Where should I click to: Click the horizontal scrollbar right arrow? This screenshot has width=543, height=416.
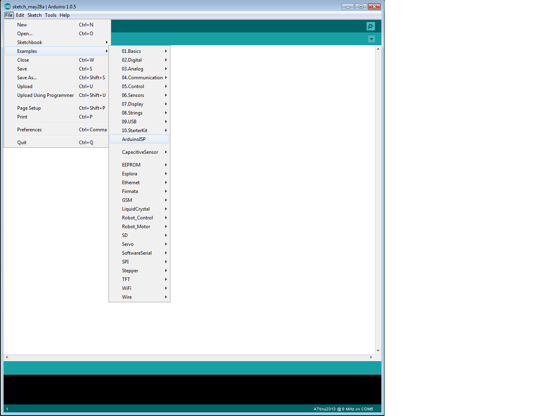point(371,357)
